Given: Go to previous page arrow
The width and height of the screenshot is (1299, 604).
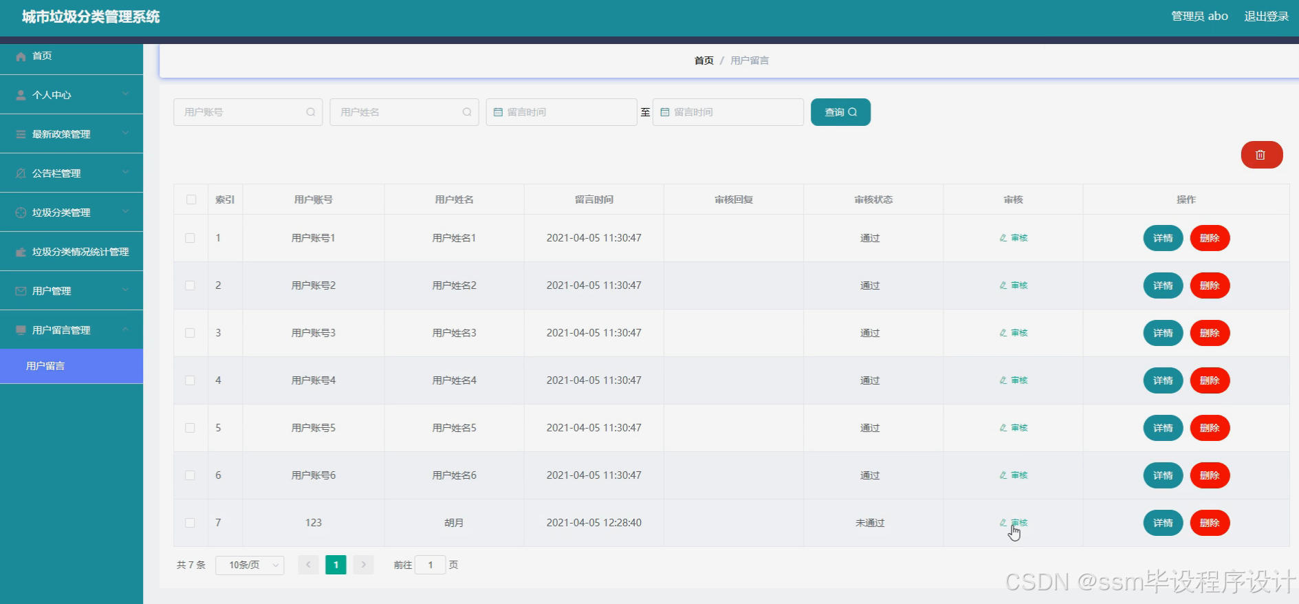Looking at the screenshot, I should pos(308,565).
